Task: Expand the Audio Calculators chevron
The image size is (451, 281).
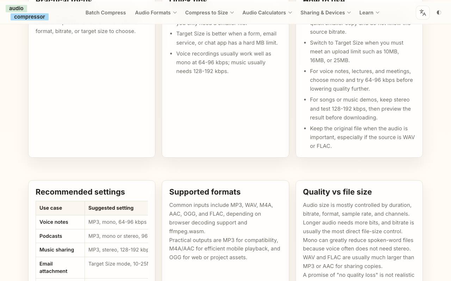Action: (290, 13)
